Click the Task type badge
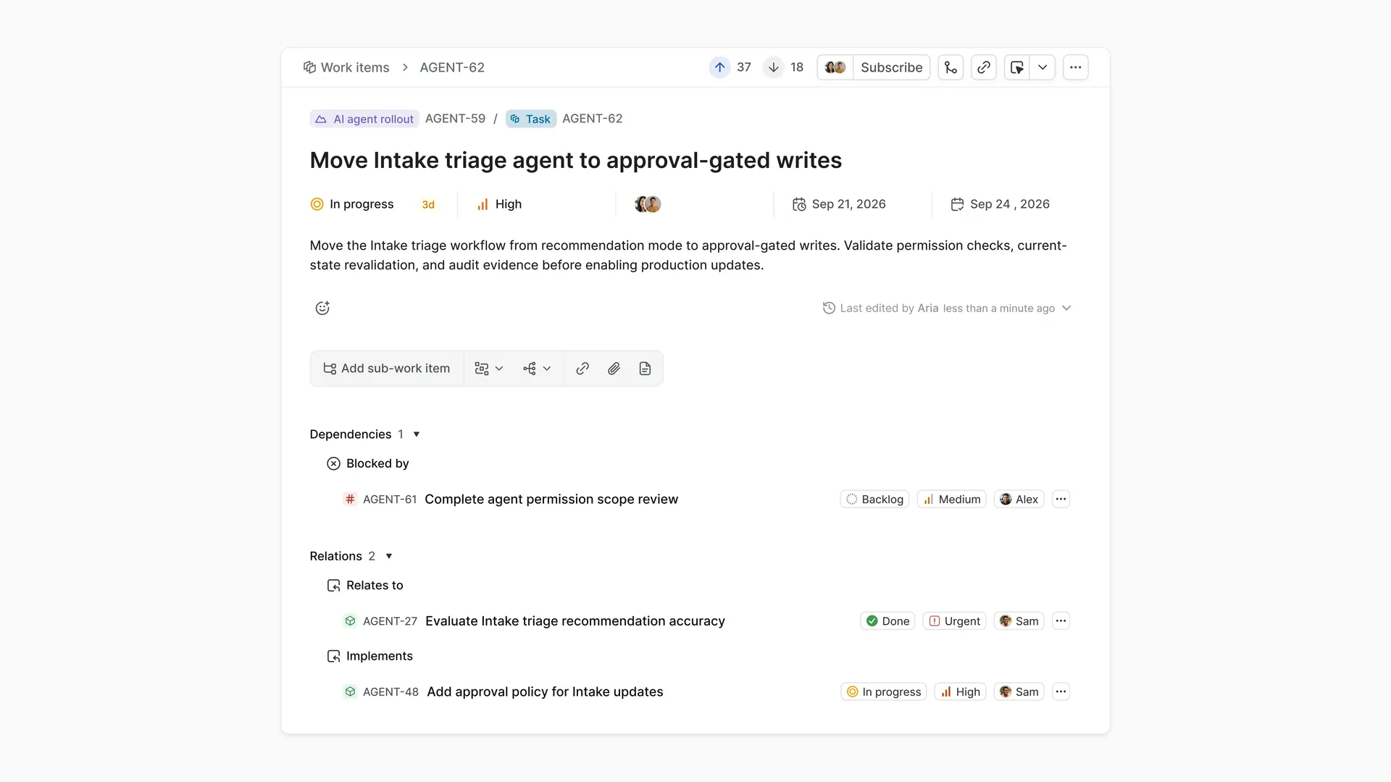Image resolution: width=1391 pixels, height=782 pixels. click(531, 119)
